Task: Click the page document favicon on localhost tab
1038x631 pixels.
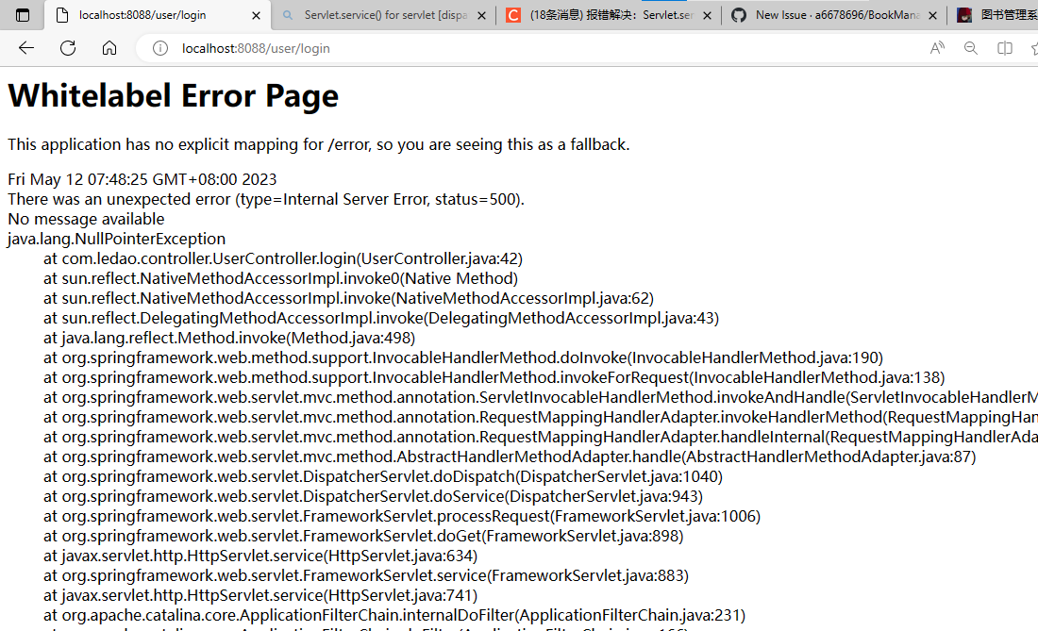Action: [62, 15]
